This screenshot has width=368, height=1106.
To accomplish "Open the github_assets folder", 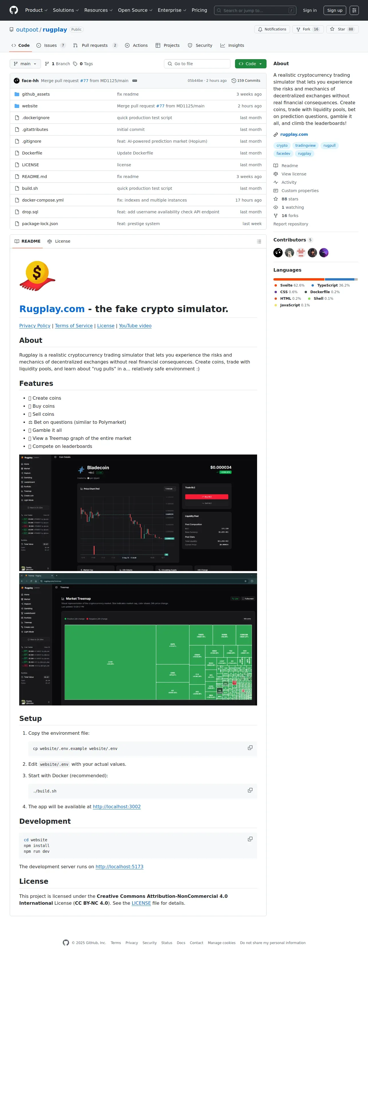I will pos(36,94).
